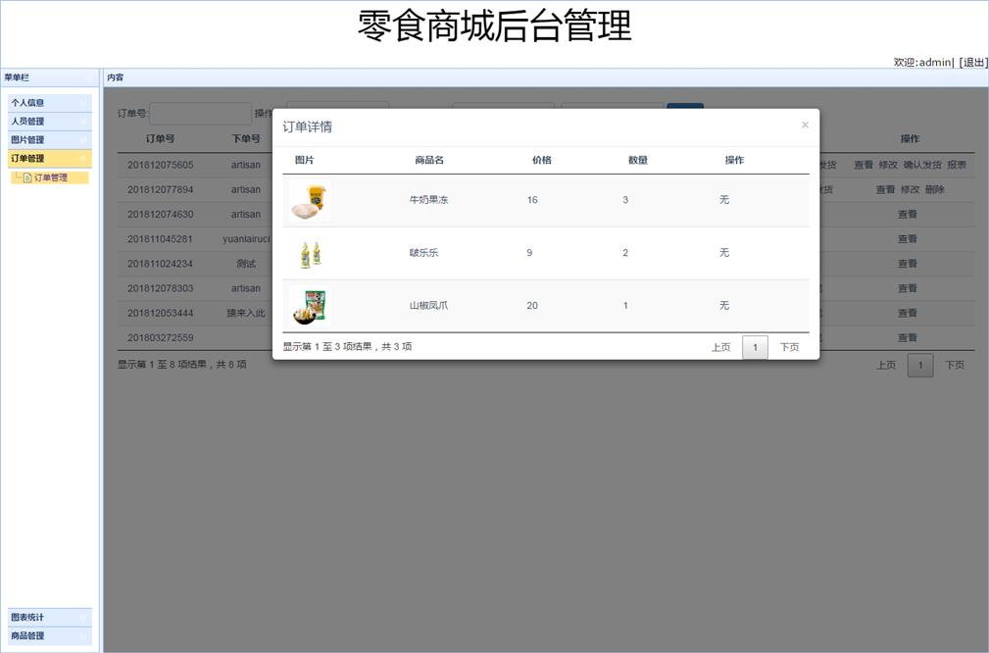Sort dialog table by 价格 column header
Viewport: 989px width, 653px height.
541,160
